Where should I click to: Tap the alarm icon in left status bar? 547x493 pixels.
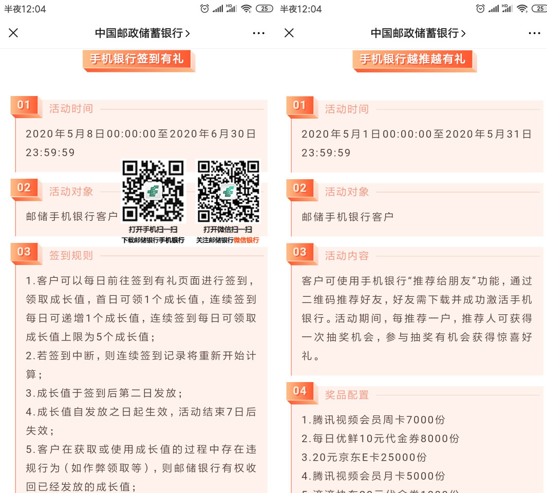pyautogui.click(x=204, y=8)
